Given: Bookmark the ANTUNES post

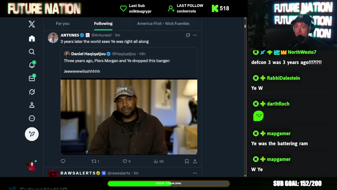Looking at the screenshot, I should [x=187, y=161].
